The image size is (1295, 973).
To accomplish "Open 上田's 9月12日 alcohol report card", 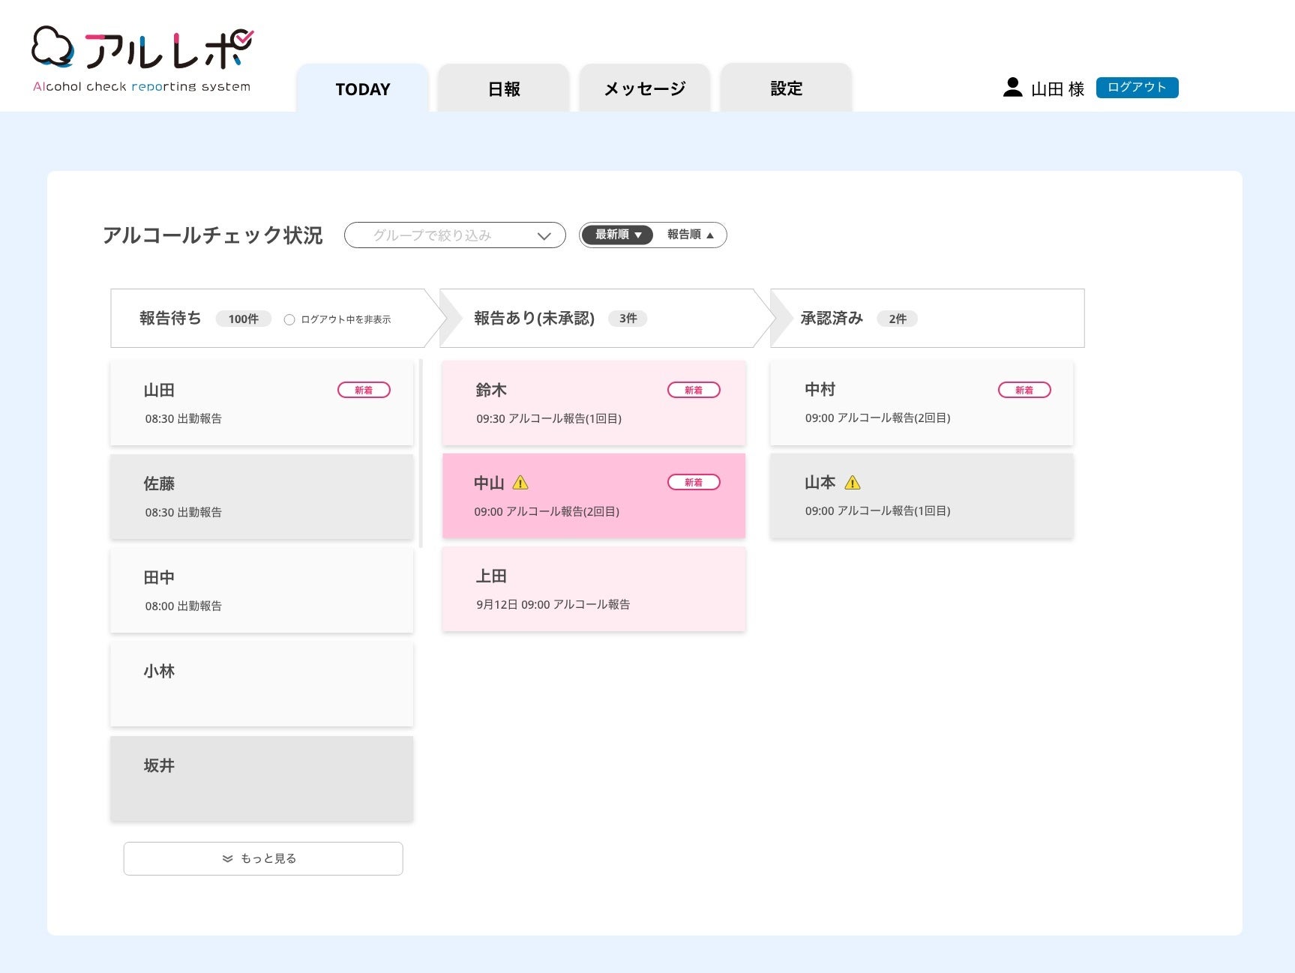I will point(594,589).
